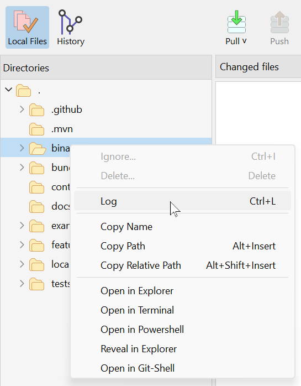Screen dimensions: 301x386
Task: Choose Copy Path menu entry
Action: point(182,246)
